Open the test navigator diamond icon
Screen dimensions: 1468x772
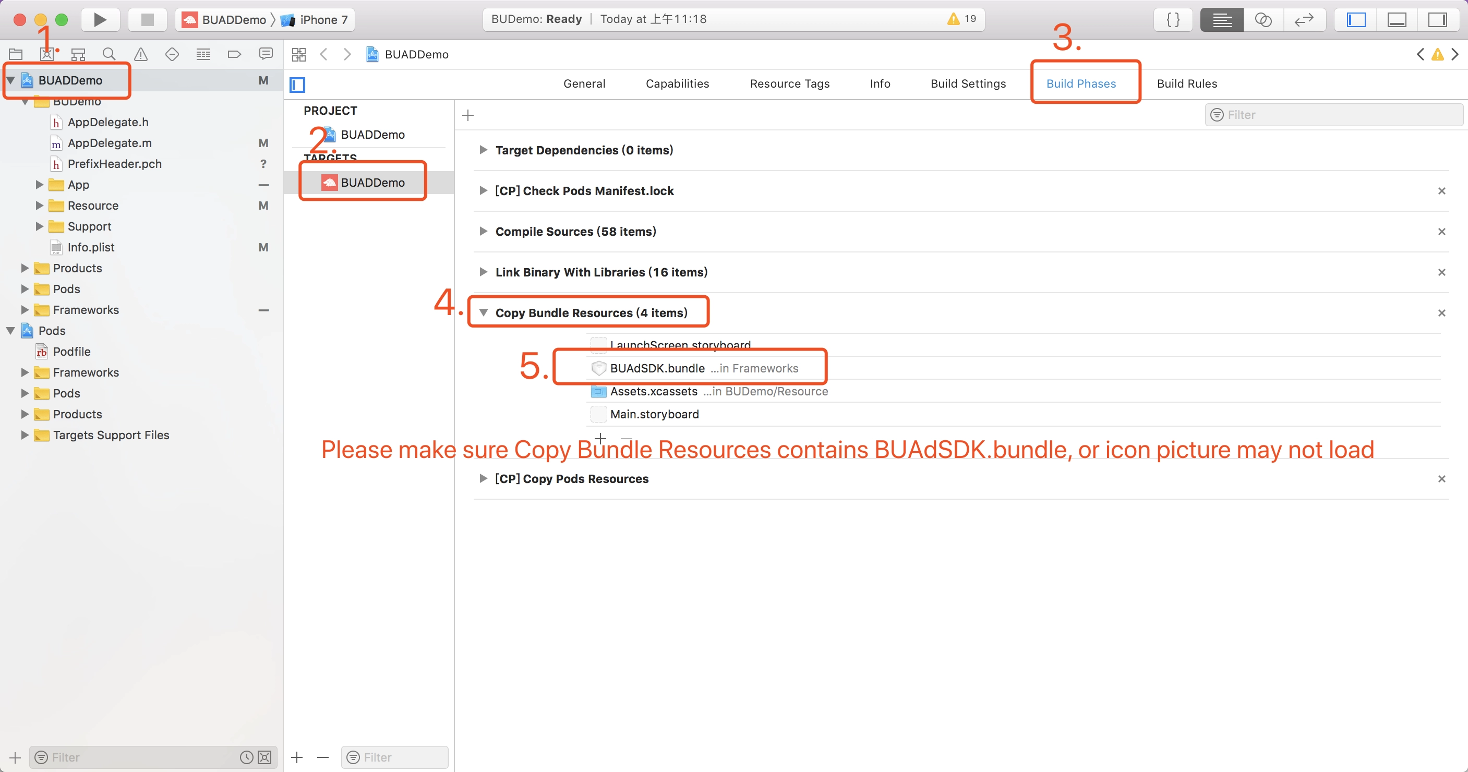pos(172,54)
